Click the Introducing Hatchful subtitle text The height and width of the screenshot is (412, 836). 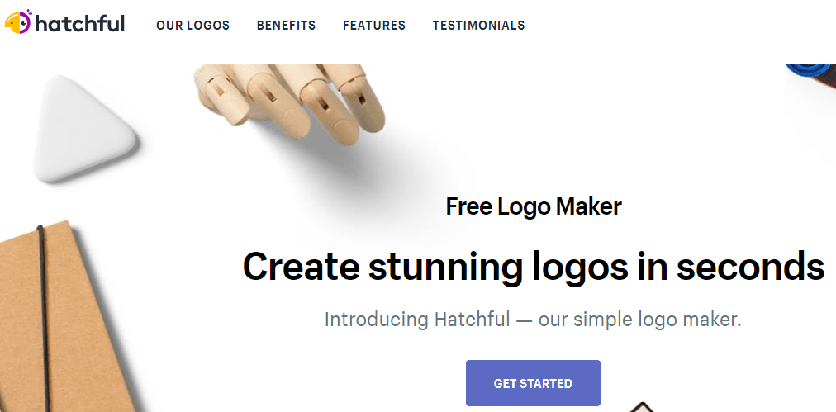[533, 320]
